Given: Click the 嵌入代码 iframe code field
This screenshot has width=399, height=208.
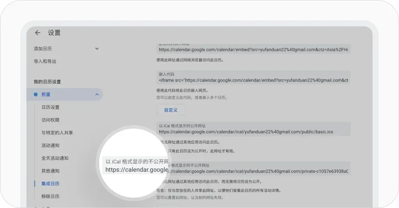Looking at the screenshot, I should (x=253, y=80).
